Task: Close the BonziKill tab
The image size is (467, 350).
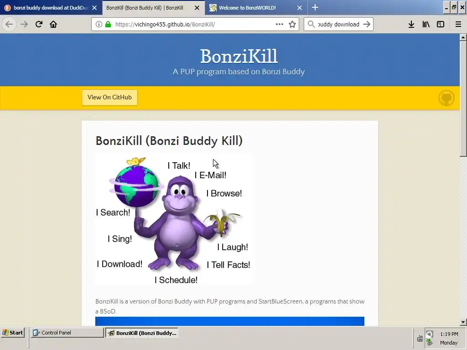Action: click(197, 8)
